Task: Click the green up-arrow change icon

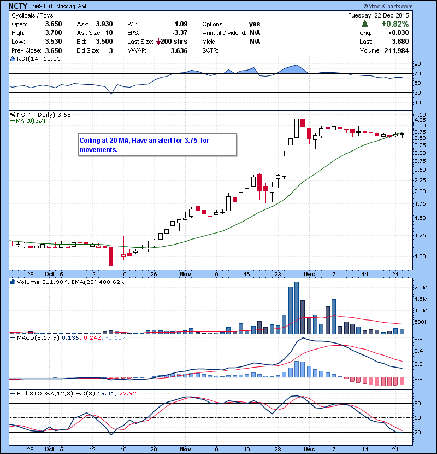Action: 365,24
